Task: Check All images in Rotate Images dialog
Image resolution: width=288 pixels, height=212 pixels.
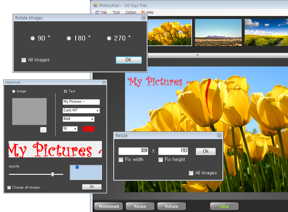Action: coord(24,60)
